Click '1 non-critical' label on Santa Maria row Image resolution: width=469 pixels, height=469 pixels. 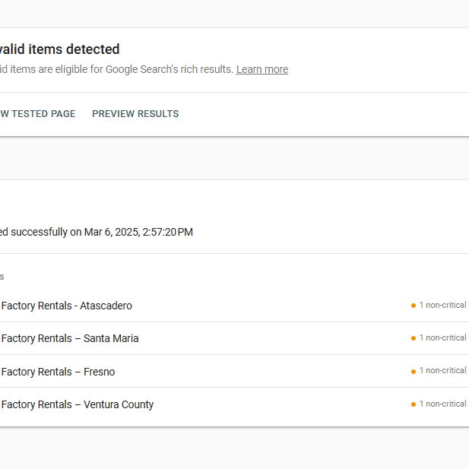(442, 338)
